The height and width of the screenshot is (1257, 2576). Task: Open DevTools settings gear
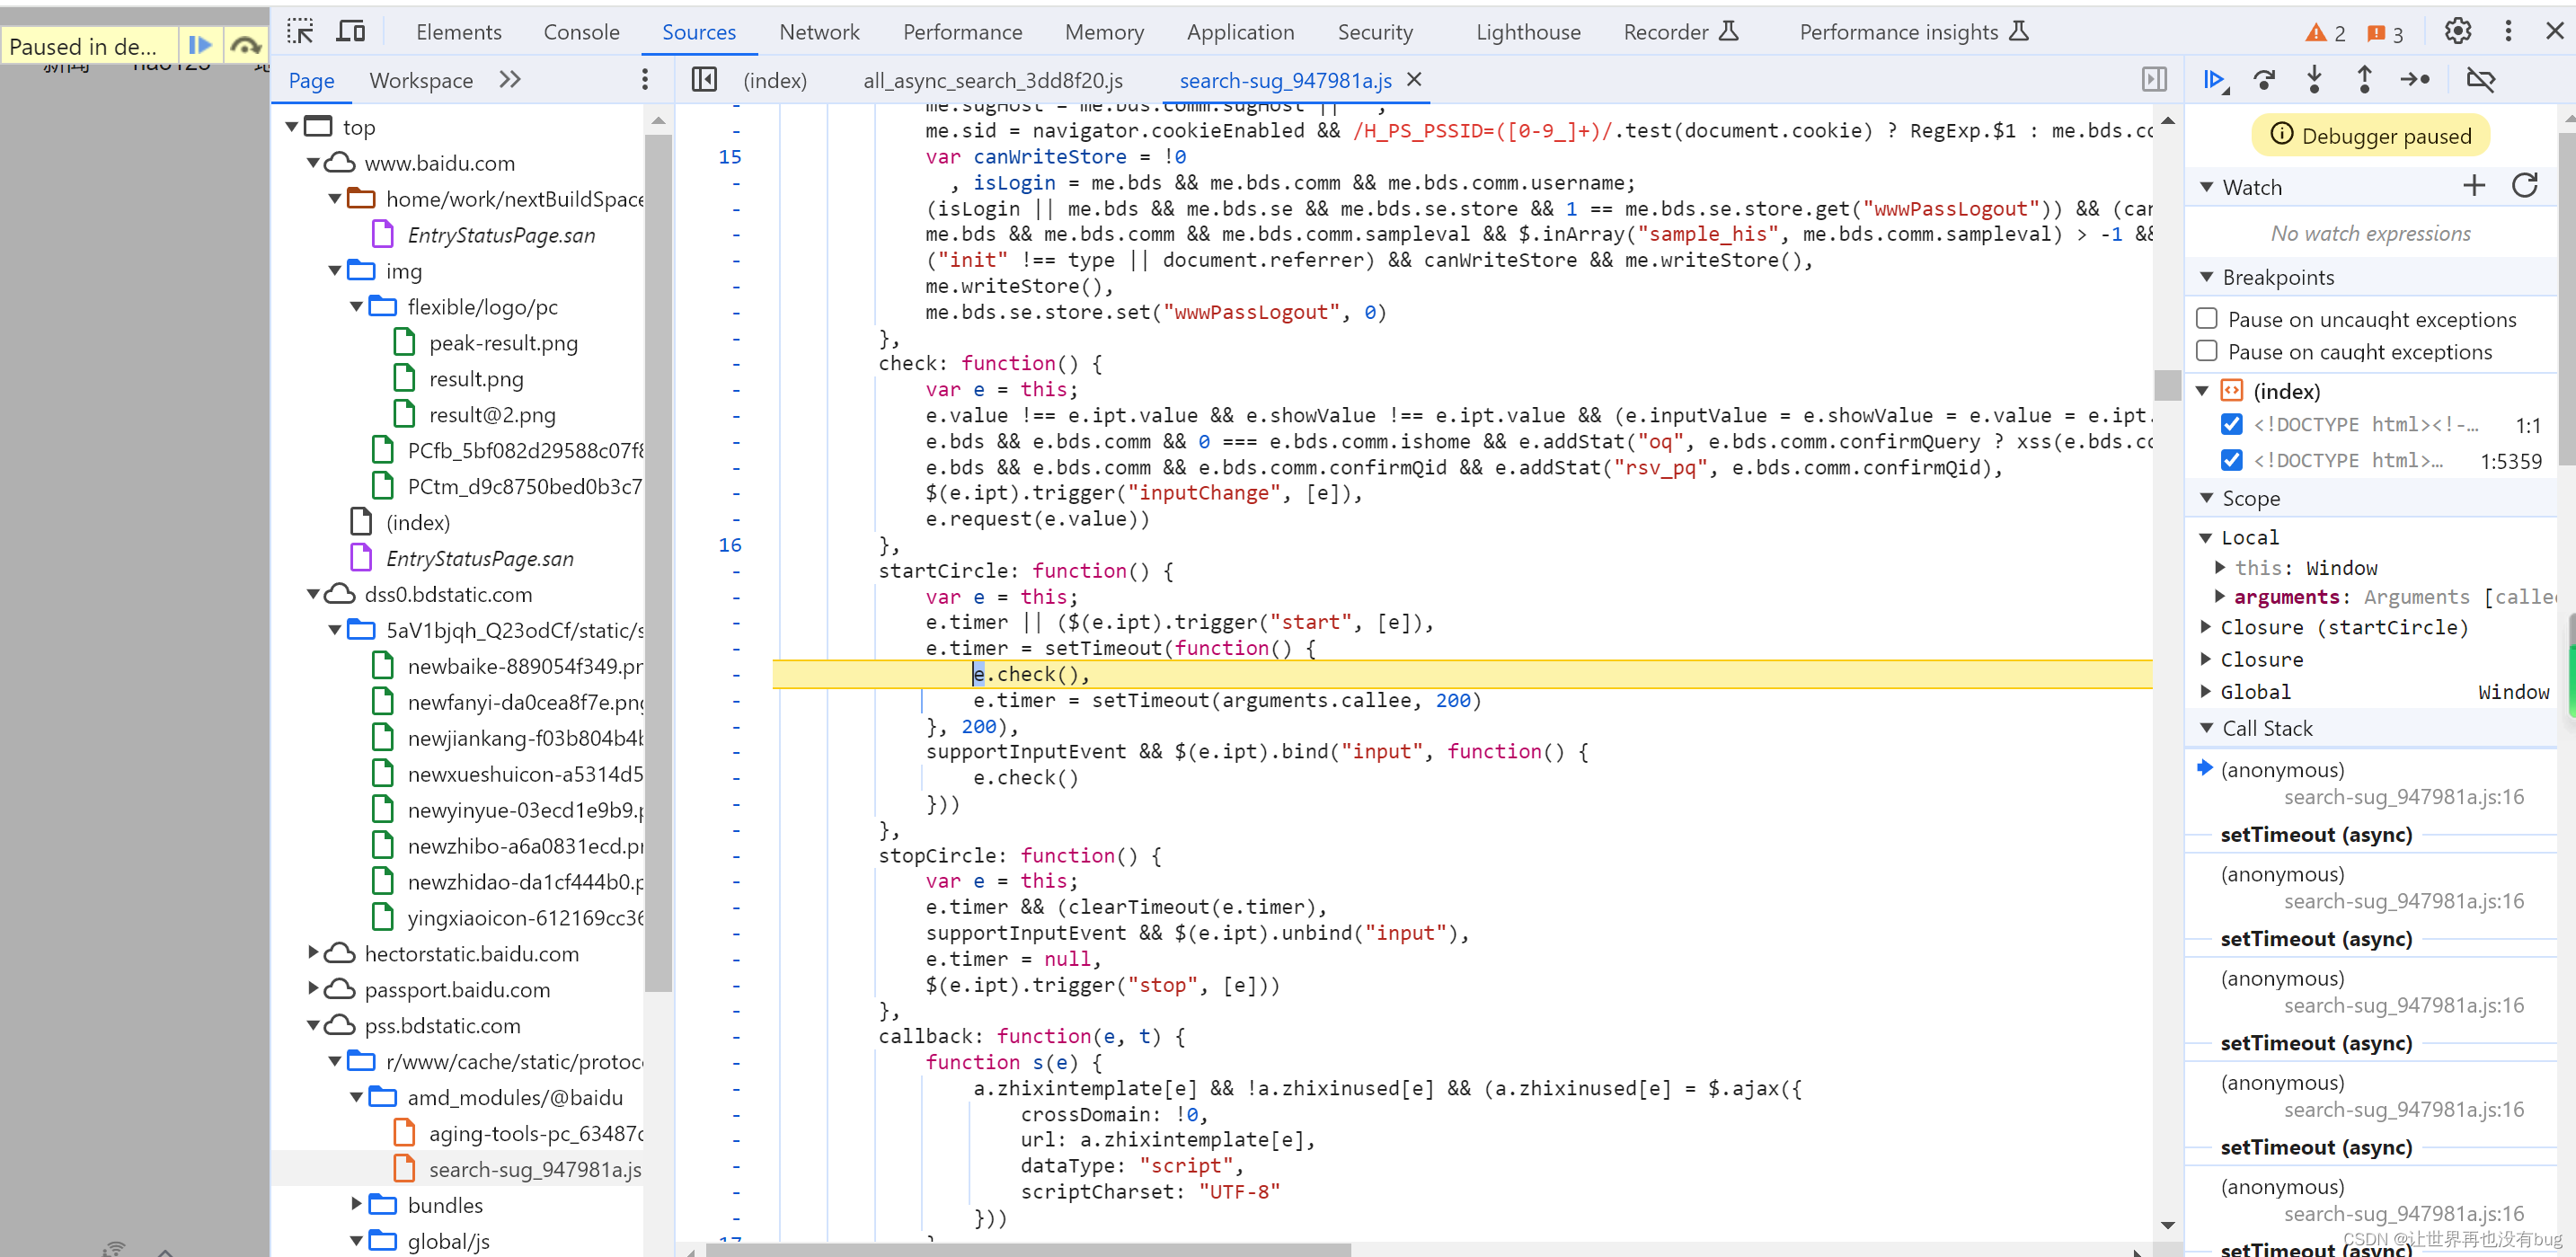tap(2457, 31)
